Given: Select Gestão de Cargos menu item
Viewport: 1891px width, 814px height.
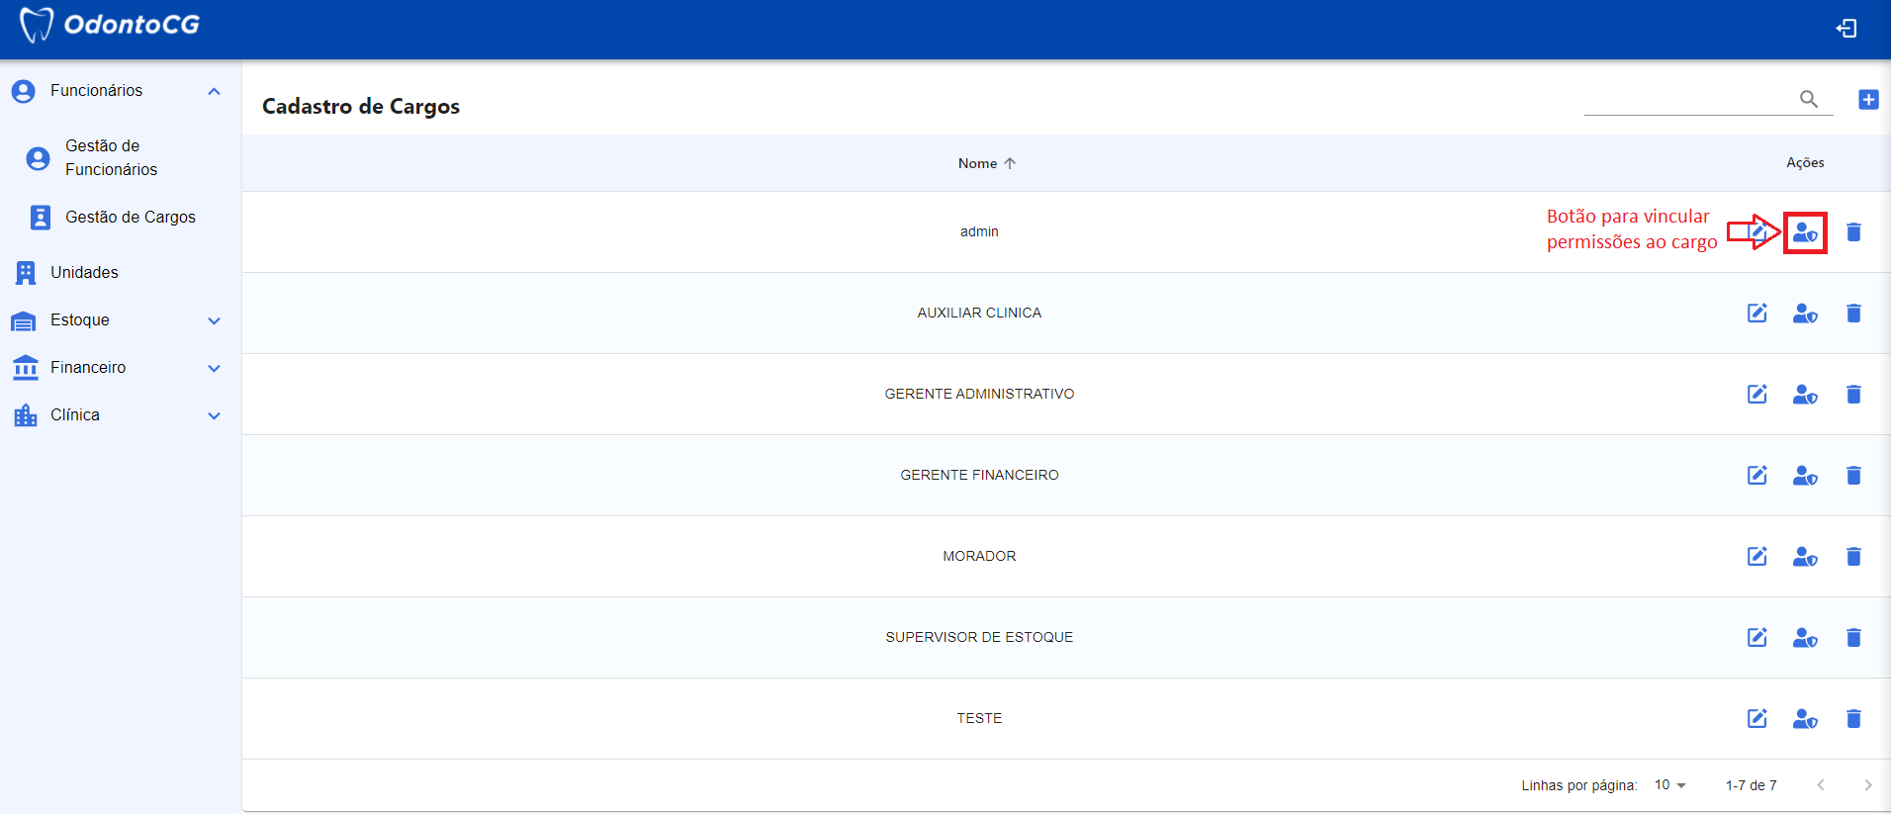Looking at the screenshot, I should click(130, 218).
